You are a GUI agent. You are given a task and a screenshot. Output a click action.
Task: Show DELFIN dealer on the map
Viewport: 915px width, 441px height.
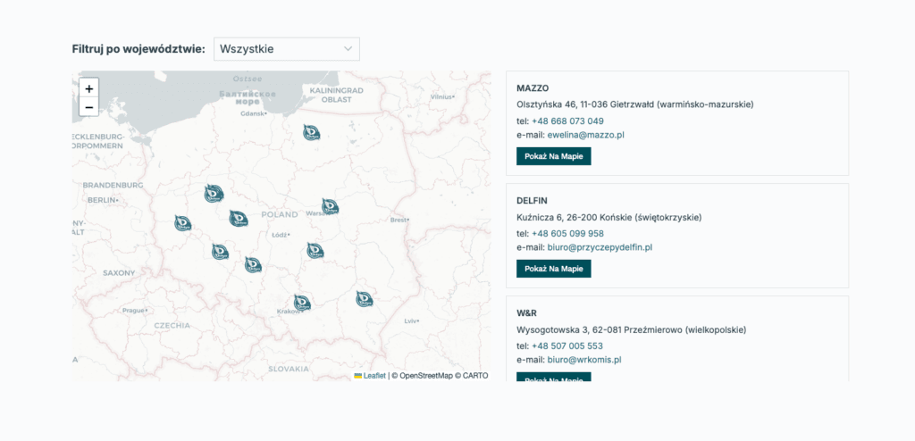tap(553, 269)
